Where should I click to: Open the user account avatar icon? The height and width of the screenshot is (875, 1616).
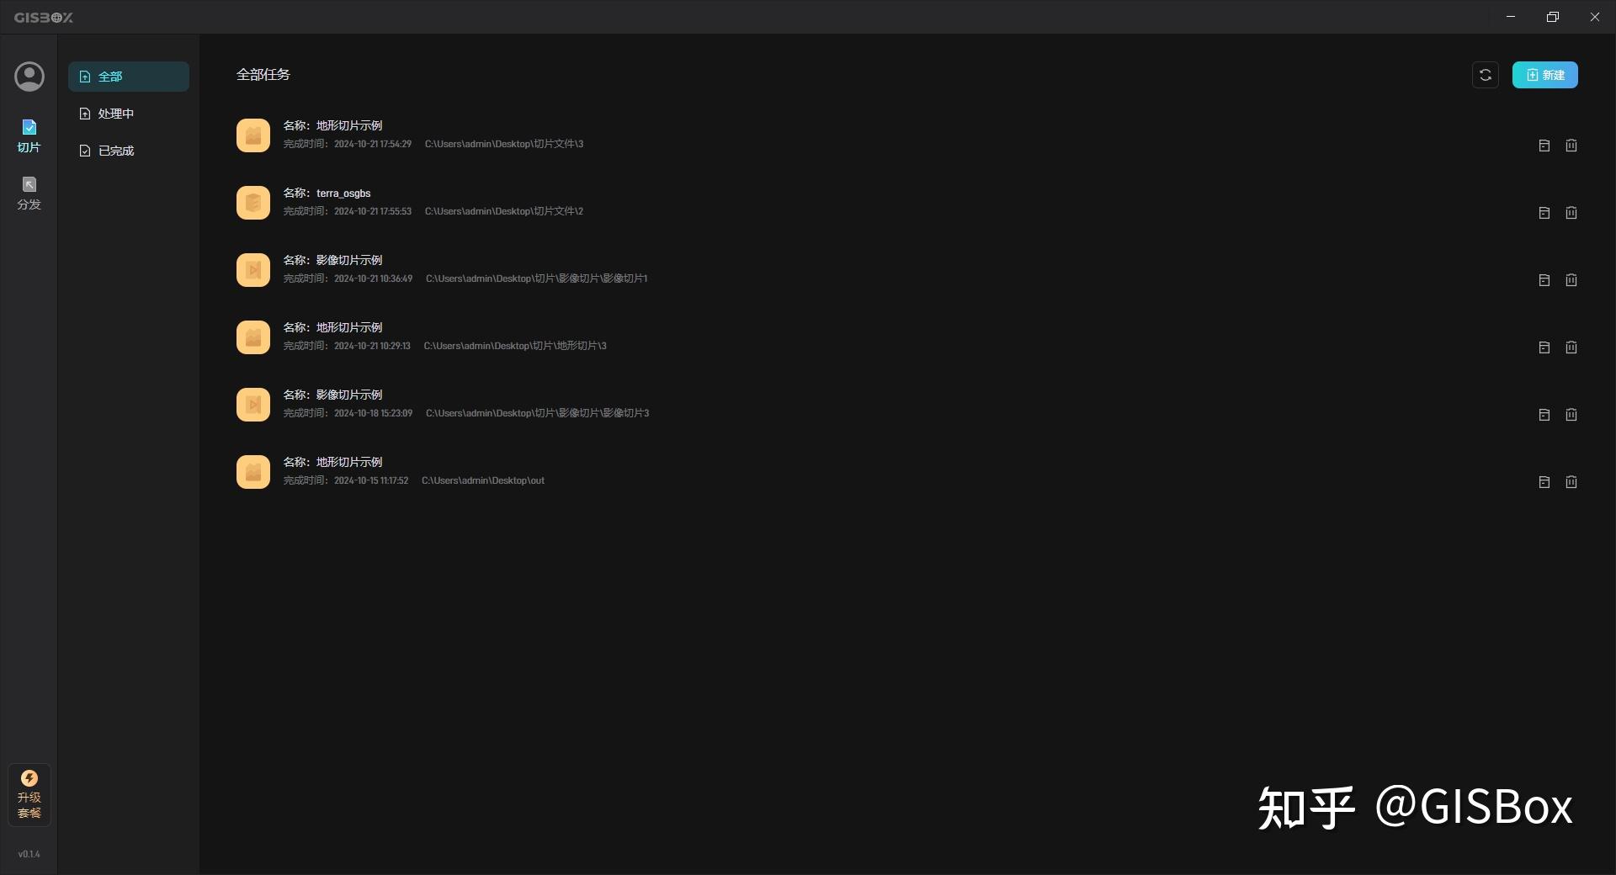29,77
